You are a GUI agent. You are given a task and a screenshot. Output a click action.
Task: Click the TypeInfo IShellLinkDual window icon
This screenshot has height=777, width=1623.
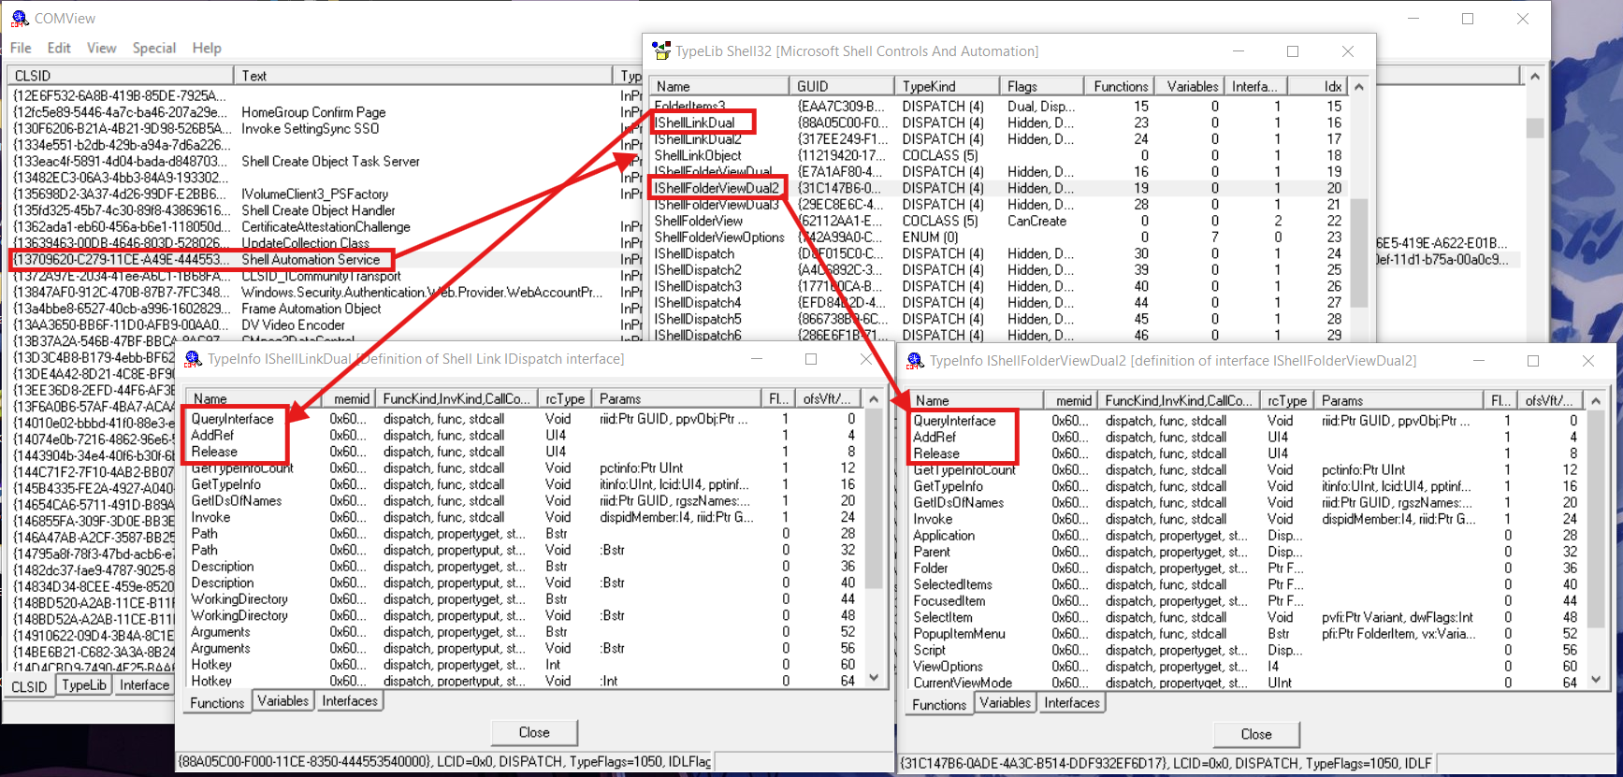[194, 359]
